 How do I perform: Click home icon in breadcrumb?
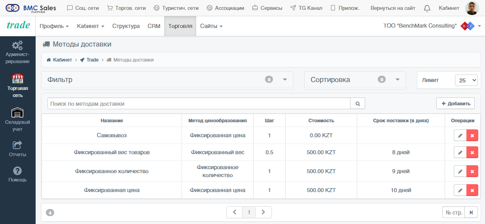[49, 60]
